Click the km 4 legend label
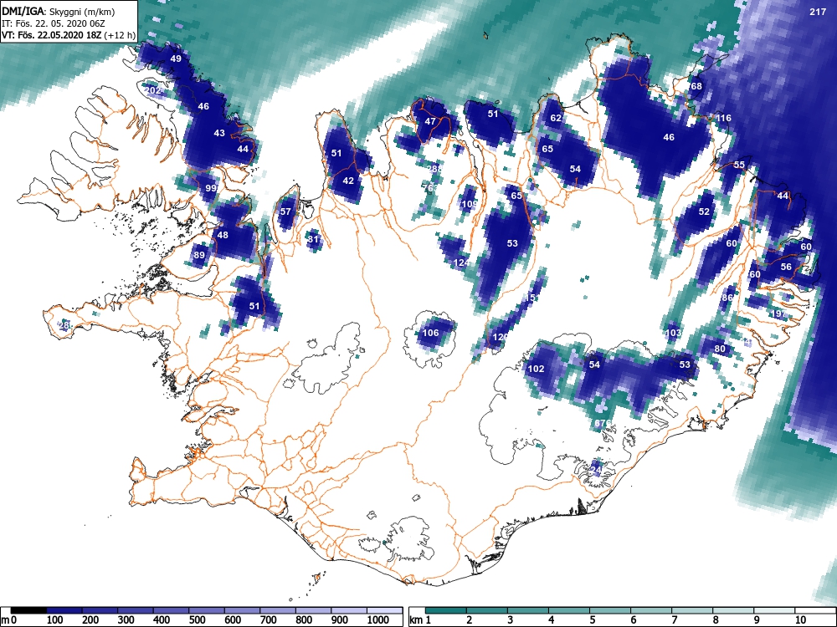The image size is (837, 627). click(551, 619)
